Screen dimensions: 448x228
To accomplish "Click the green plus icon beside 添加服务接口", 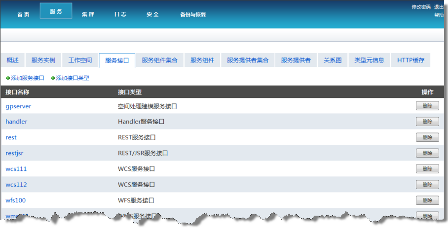I will click(x=8, y=78).
